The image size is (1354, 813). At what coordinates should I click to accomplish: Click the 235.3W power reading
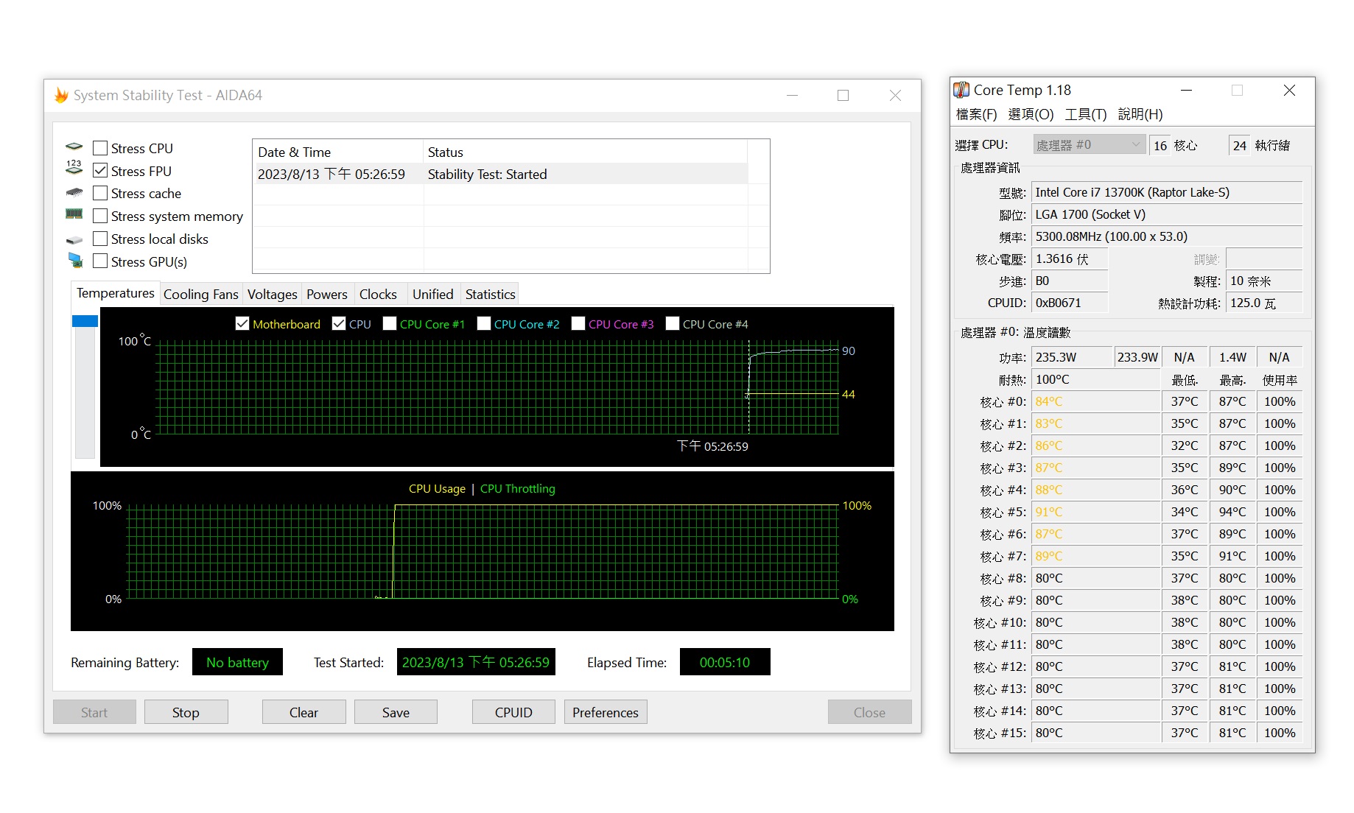coord(1072,357)
